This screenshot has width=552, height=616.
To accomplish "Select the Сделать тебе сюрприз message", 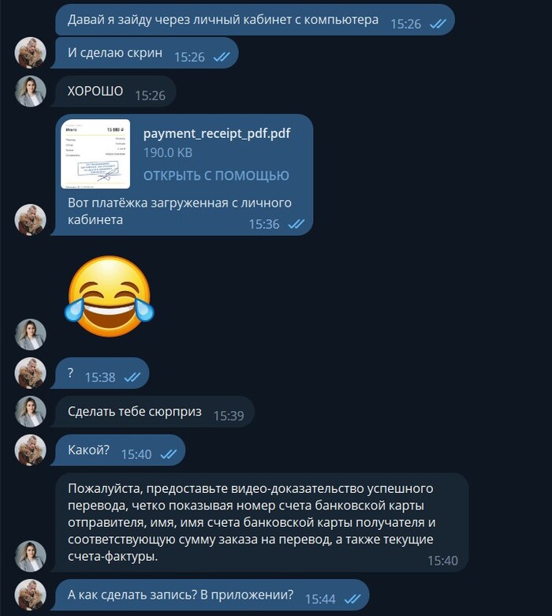I will click(x=153, y=411).
